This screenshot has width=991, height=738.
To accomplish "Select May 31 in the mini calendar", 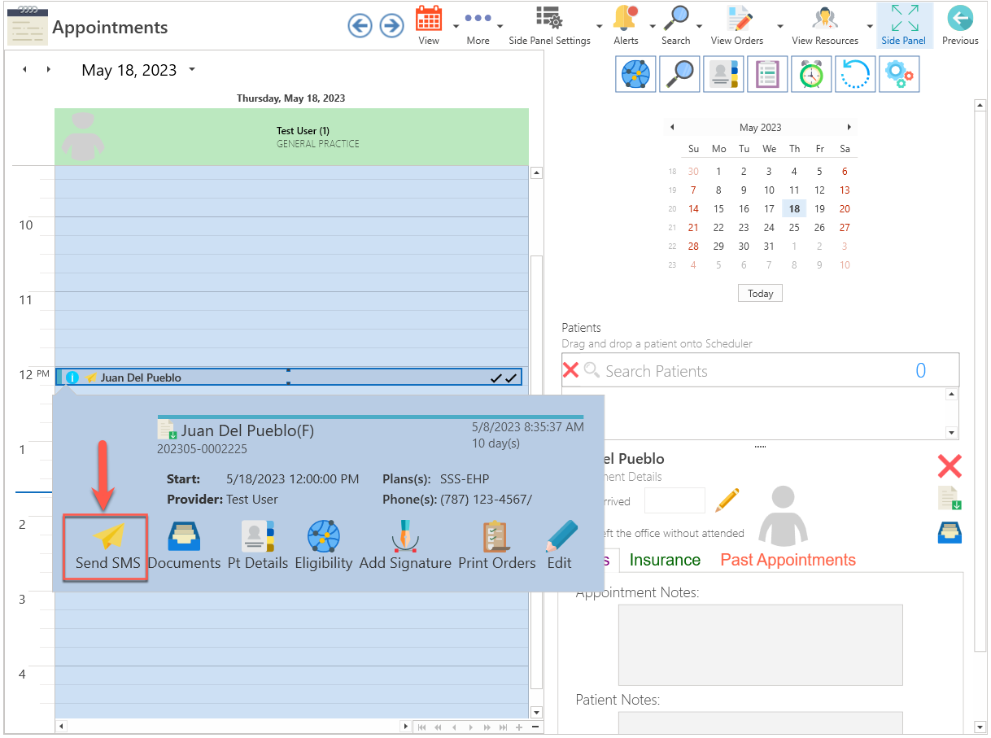I will click(x=769, y=247).
